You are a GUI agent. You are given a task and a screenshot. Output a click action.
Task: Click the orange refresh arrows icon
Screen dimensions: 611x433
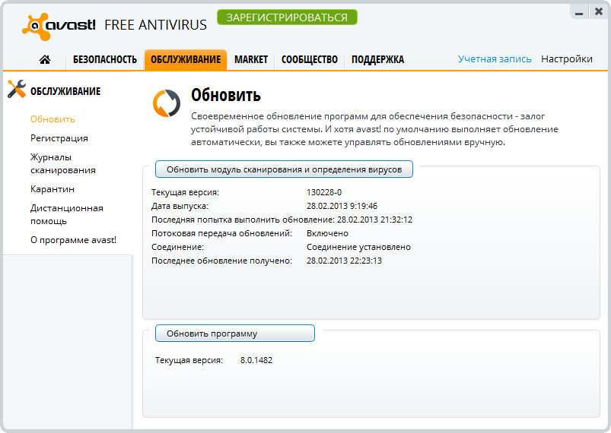coord(167,103)
